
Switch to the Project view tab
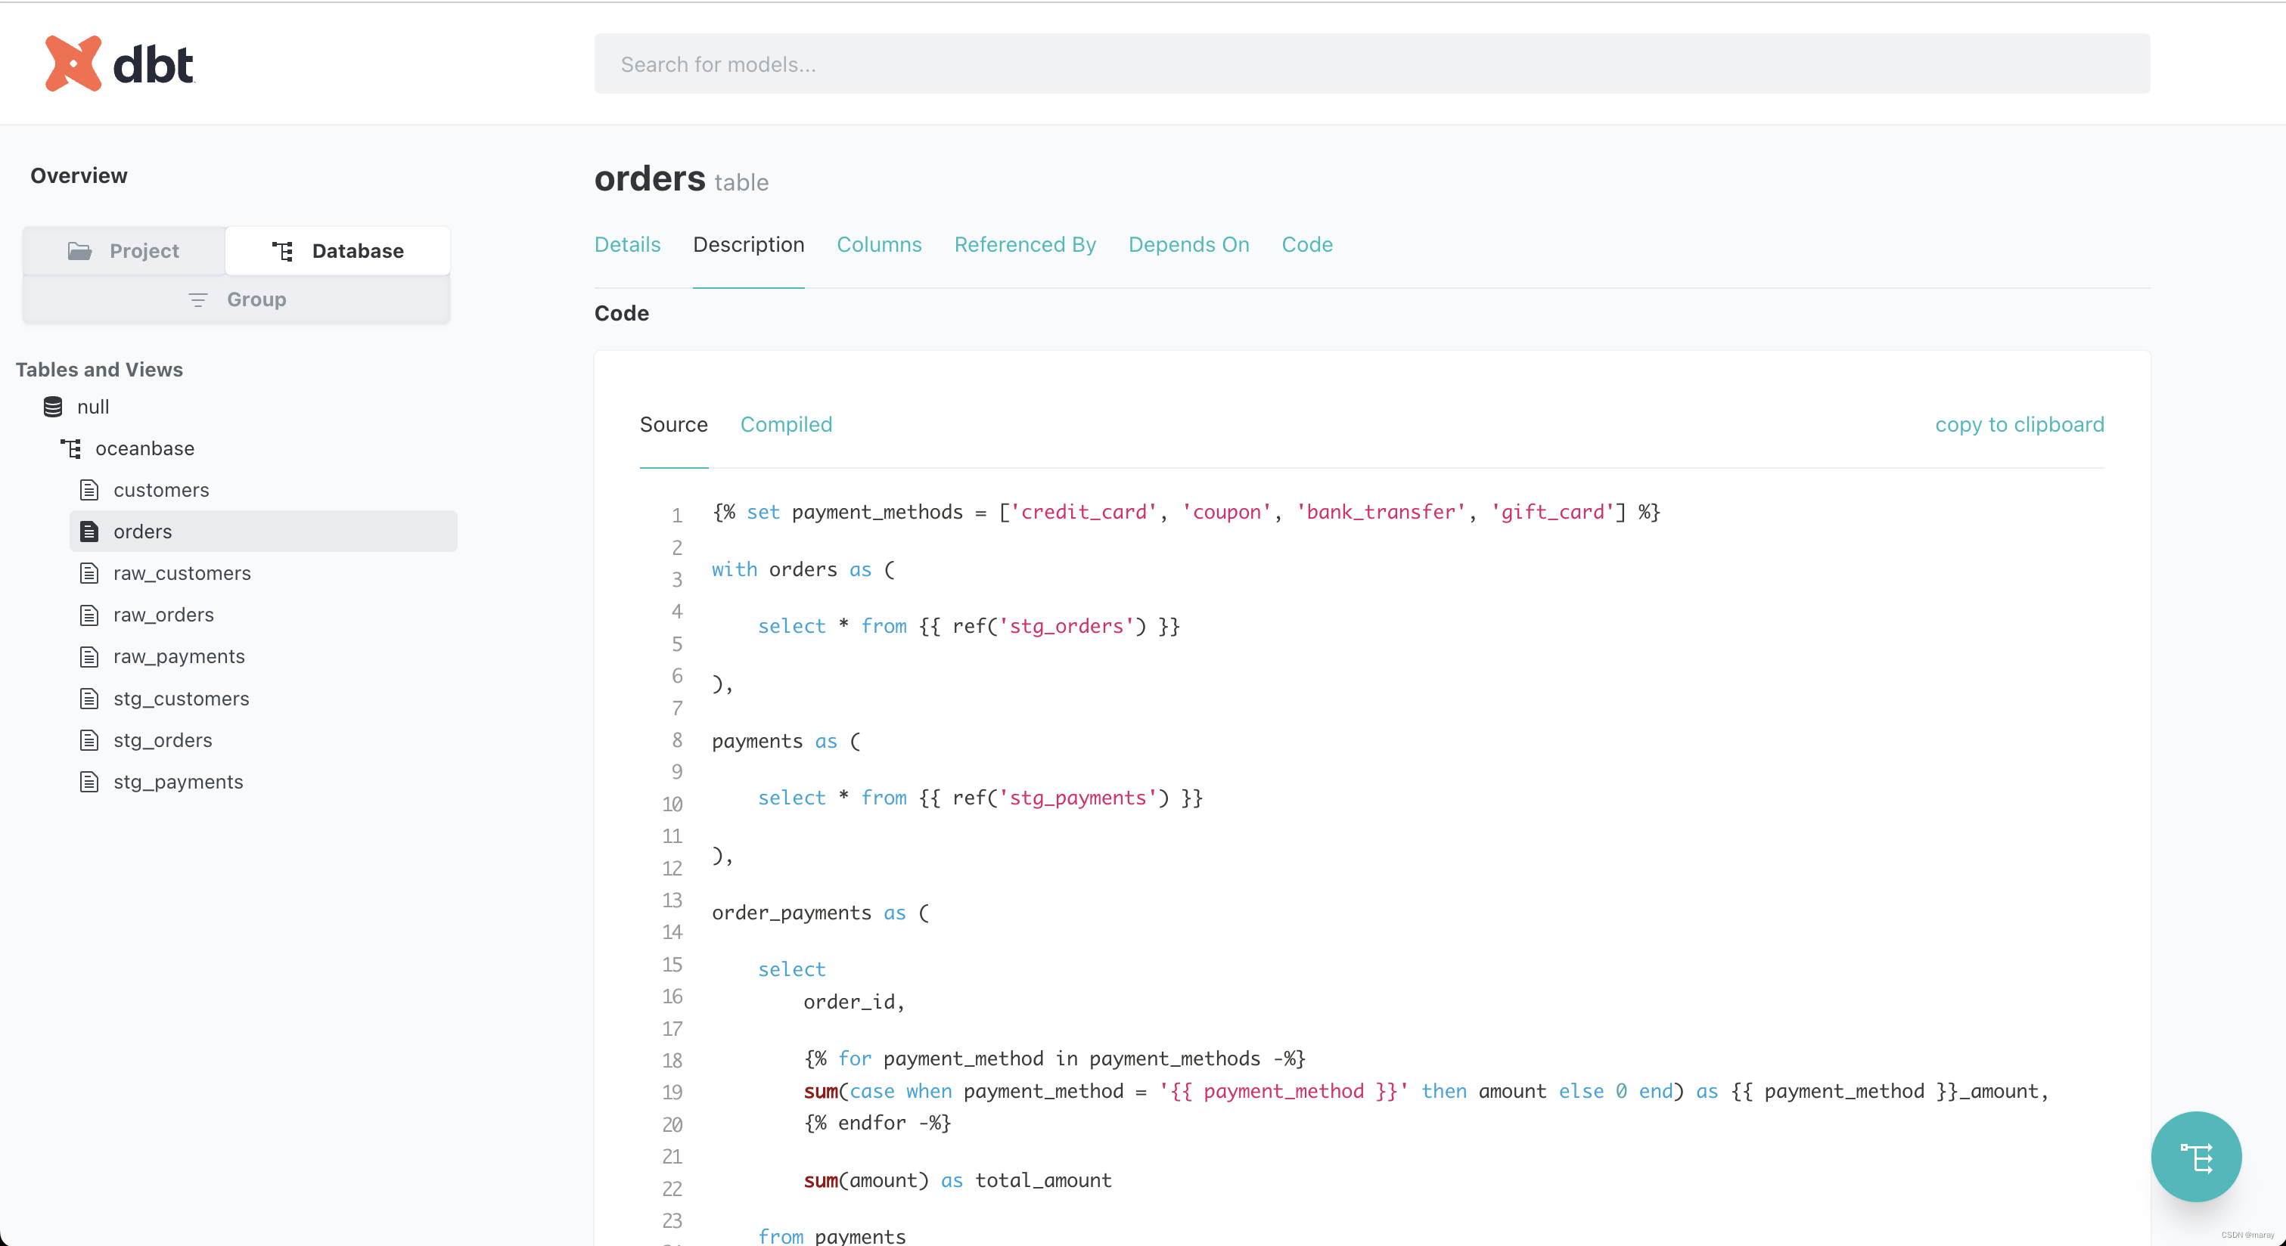124,251
